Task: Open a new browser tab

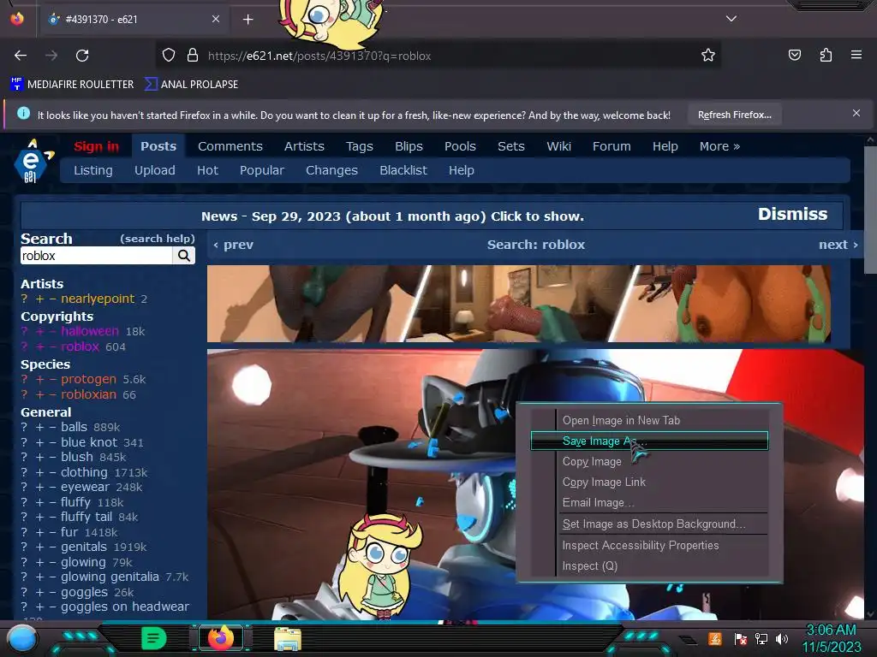Action: pos(248,20)
